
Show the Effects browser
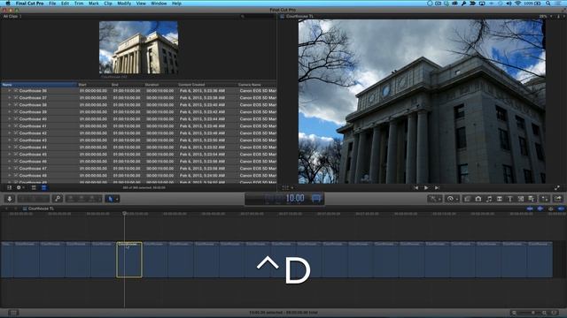467,199
